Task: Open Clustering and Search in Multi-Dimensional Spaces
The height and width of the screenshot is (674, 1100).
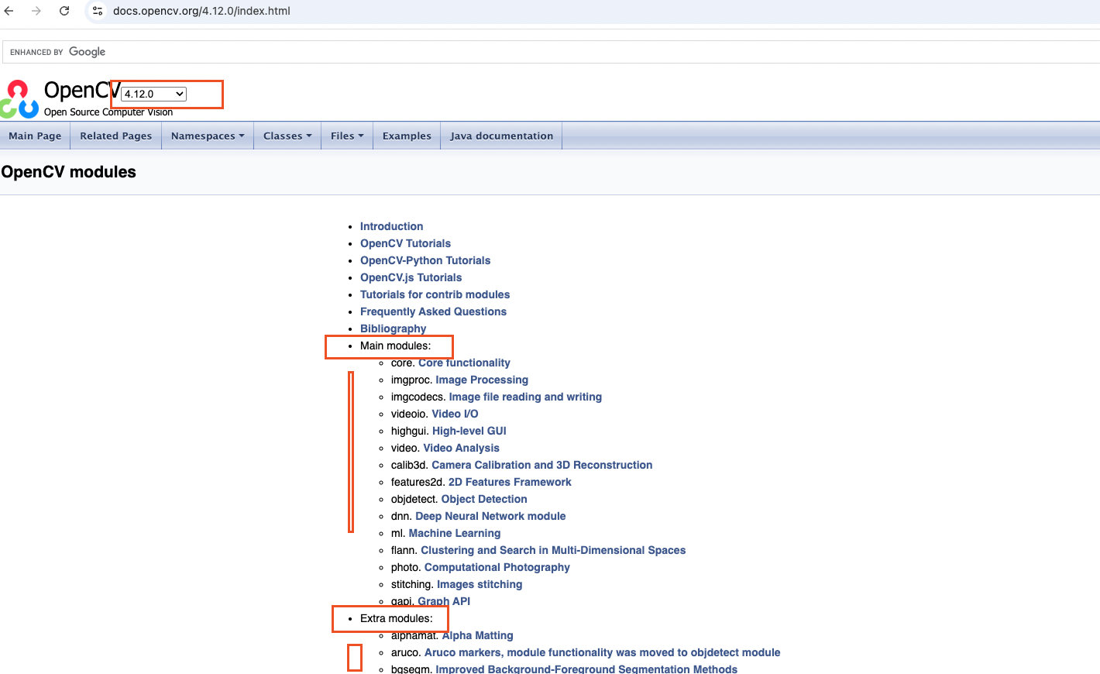Action: point(553,550)
